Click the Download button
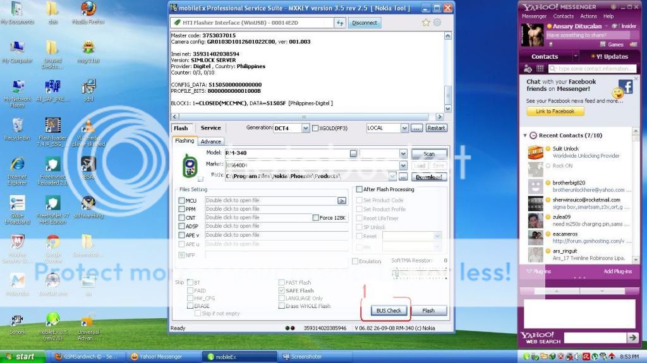Screen dimensions: 647x363 [x=429, y=177]
